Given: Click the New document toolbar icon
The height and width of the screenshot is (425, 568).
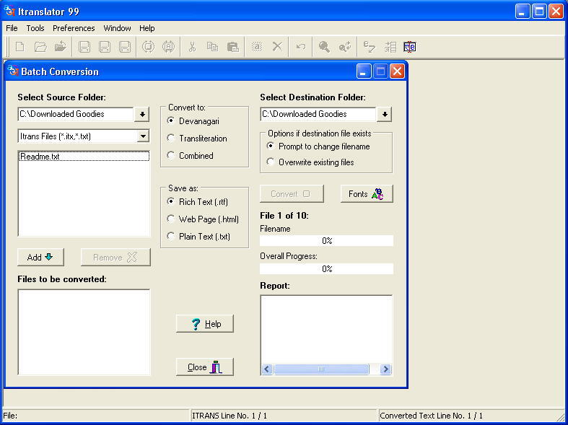Looking at the screenshot, I should (x=20, y=47).
